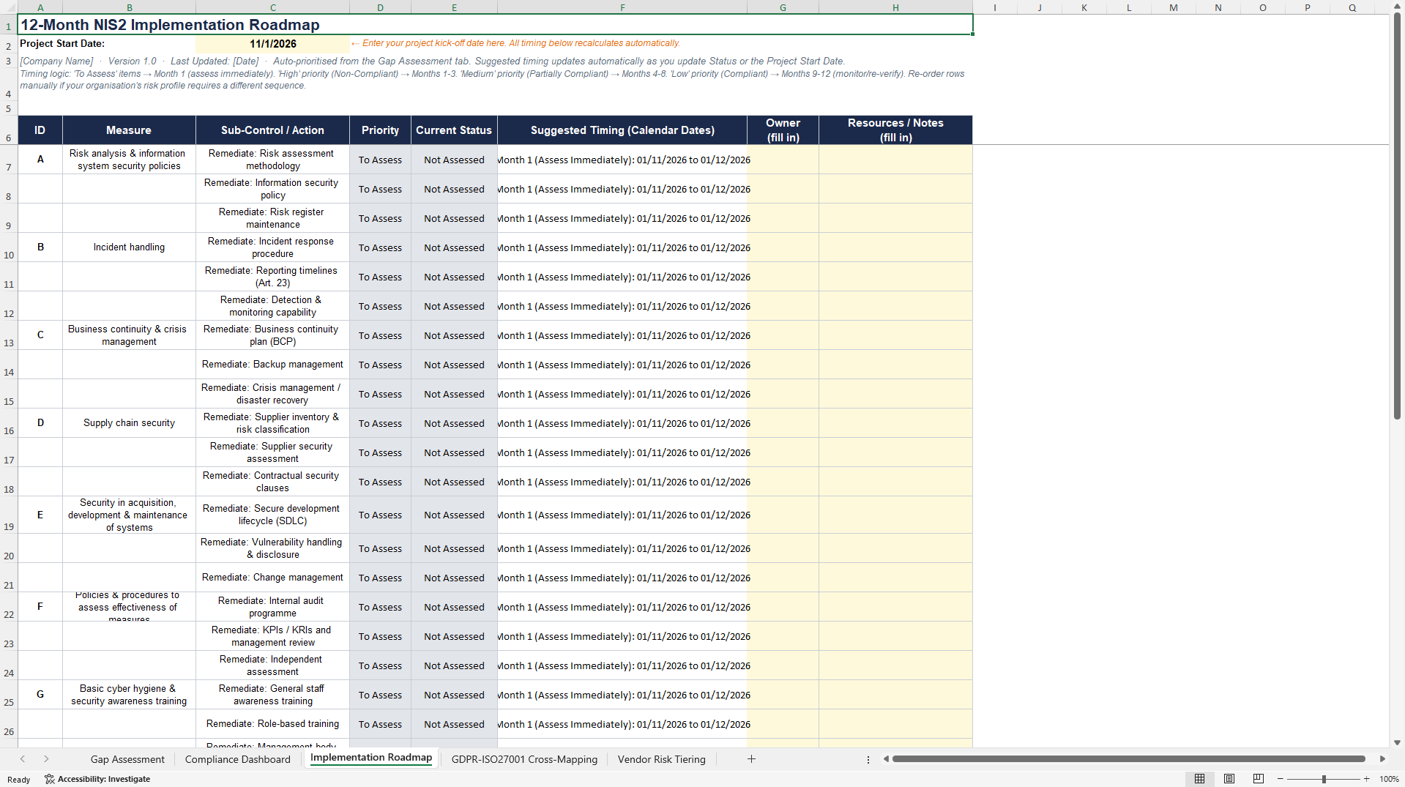Select 'Remediate: Reporting timelines (Art. 23)' cell
1405x787 pixels.
[x=272, y=277]
